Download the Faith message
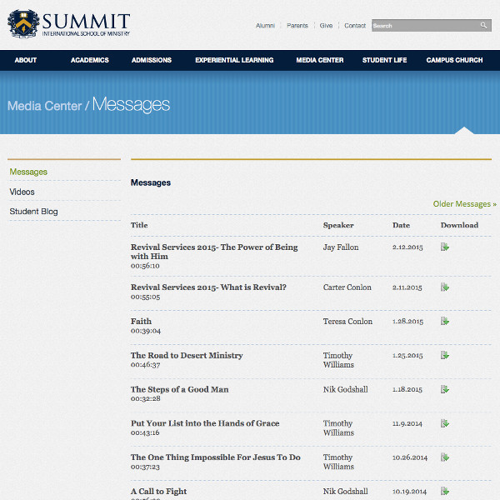The height and width of the screenshot is (500, 500). (445, 321)
